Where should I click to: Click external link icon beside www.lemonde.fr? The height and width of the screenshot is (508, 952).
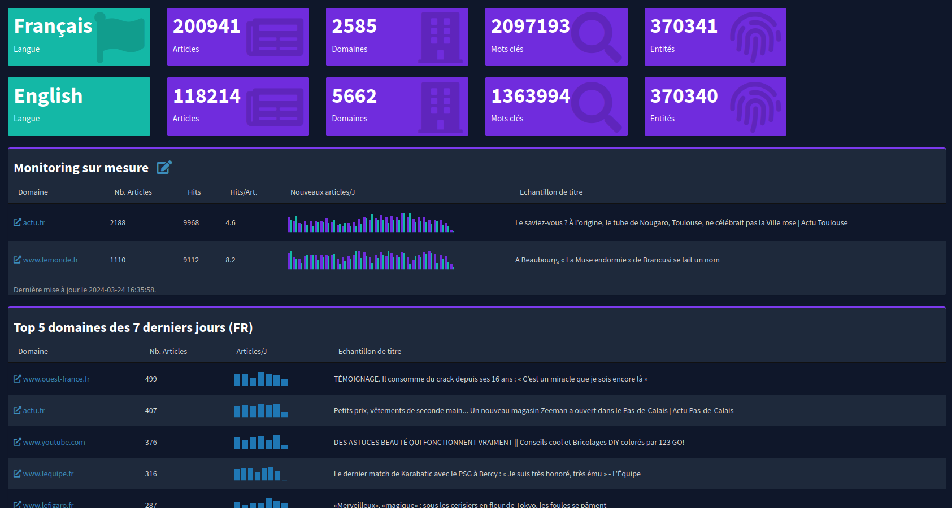pos(18,260)
